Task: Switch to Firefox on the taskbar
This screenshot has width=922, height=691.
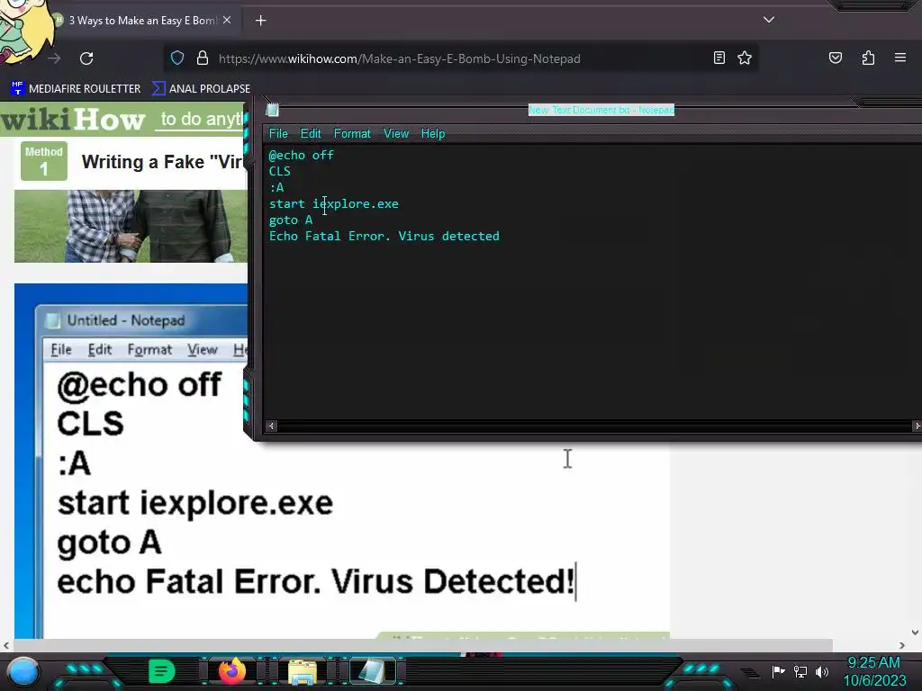Action: point(231,671)
